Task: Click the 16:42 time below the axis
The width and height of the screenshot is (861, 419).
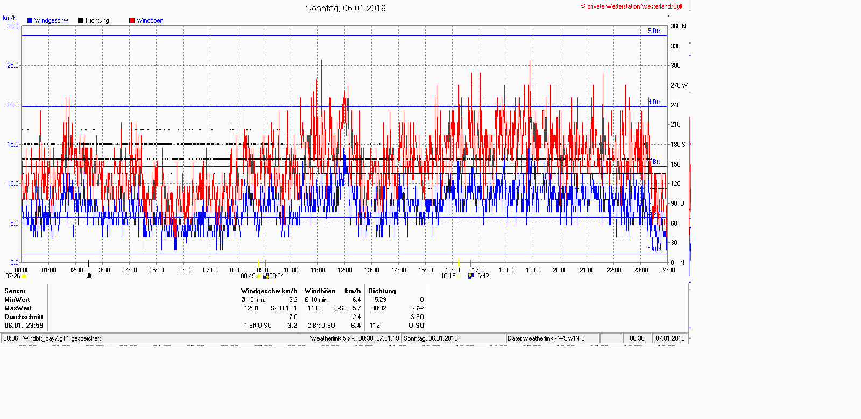Action: tap(482, 276)
